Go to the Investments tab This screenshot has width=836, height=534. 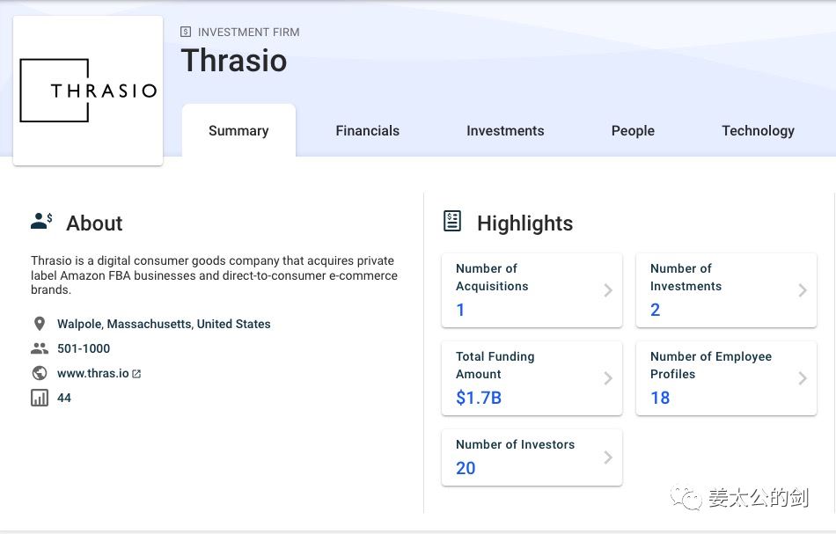pos(505,130)
